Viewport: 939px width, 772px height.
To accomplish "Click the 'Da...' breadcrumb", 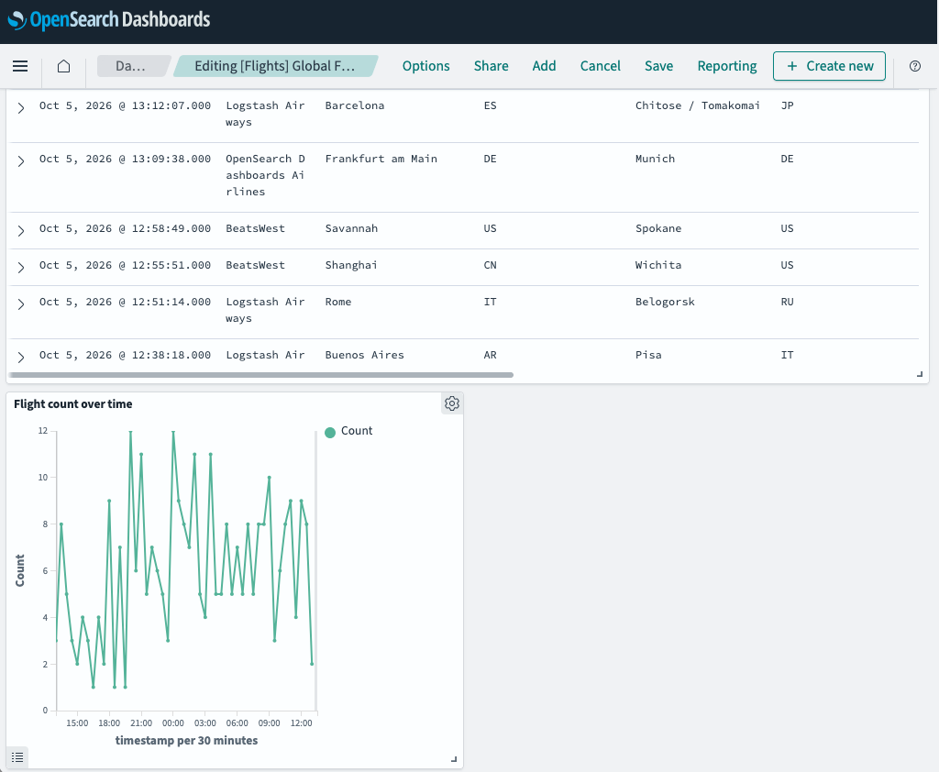I will click(x=130, y=66).
